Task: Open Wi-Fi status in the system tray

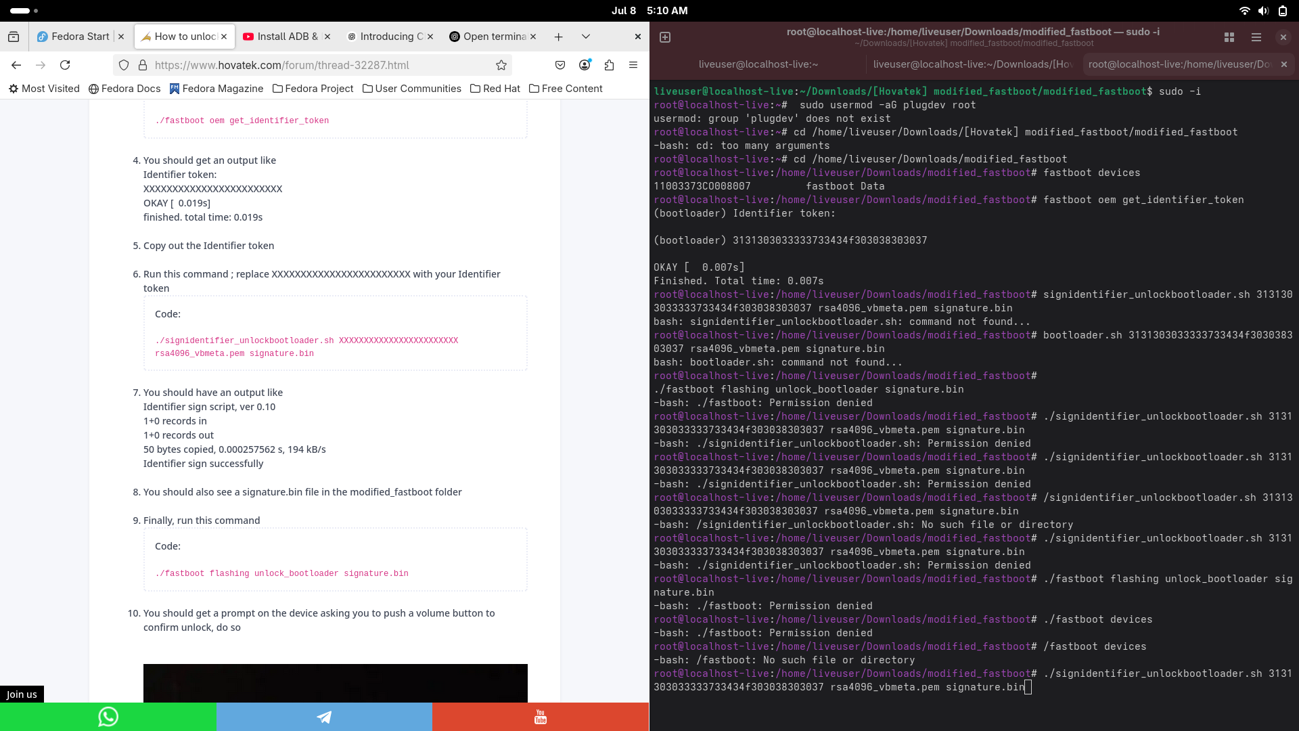Action: pyautogui.click(x=1244, y=11)
